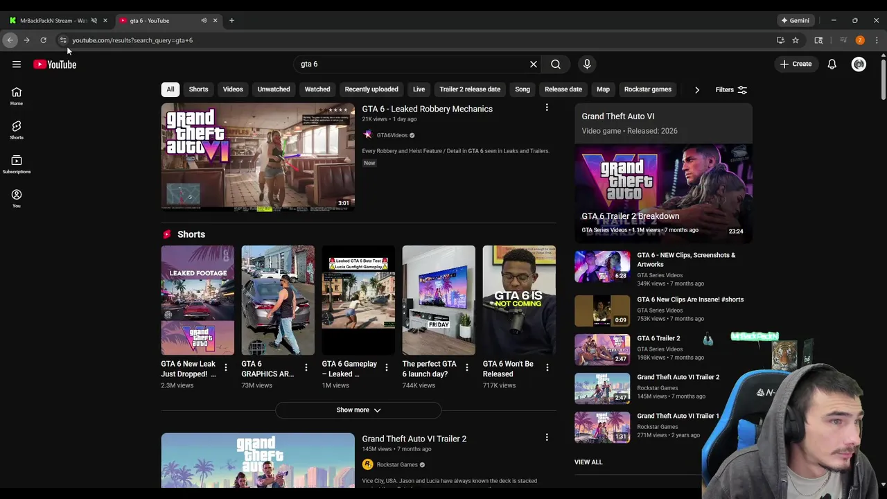Open options for Grand Theft Auto VI Trailer 2 result
The height and width of the screenshot is (499, 887).
(547, 437)
